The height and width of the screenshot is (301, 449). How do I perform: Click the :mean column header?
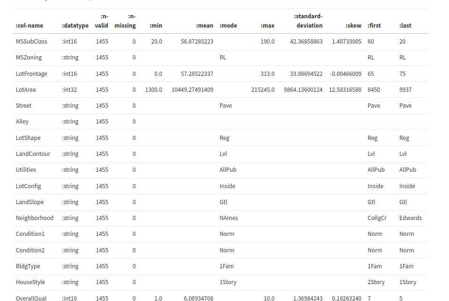[204, 26]
